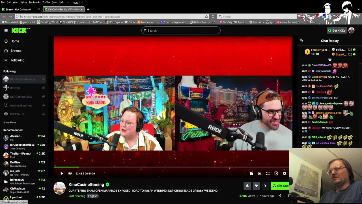
Task: Zoom in with the plus button
Action: 82,3
